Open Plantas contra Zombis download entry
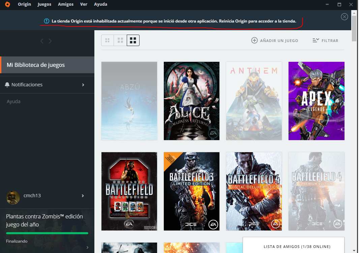 point(47,230)
